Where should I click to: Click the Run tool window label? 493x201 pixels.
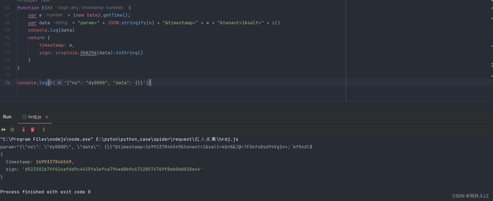click(x=7, y=117)
